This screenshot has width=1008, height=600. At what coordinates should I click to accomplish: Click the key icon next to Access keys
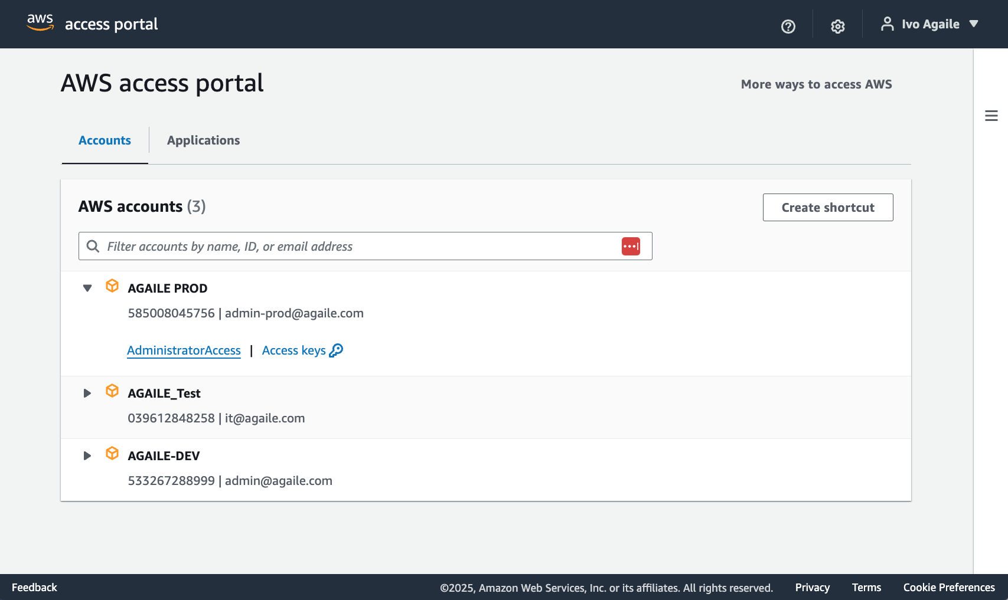(x=336, y=350)
